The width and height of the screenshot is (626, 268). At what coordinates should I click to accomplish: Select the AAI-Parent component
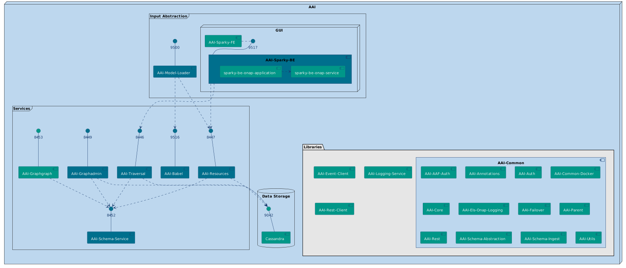tap(575, 209)
